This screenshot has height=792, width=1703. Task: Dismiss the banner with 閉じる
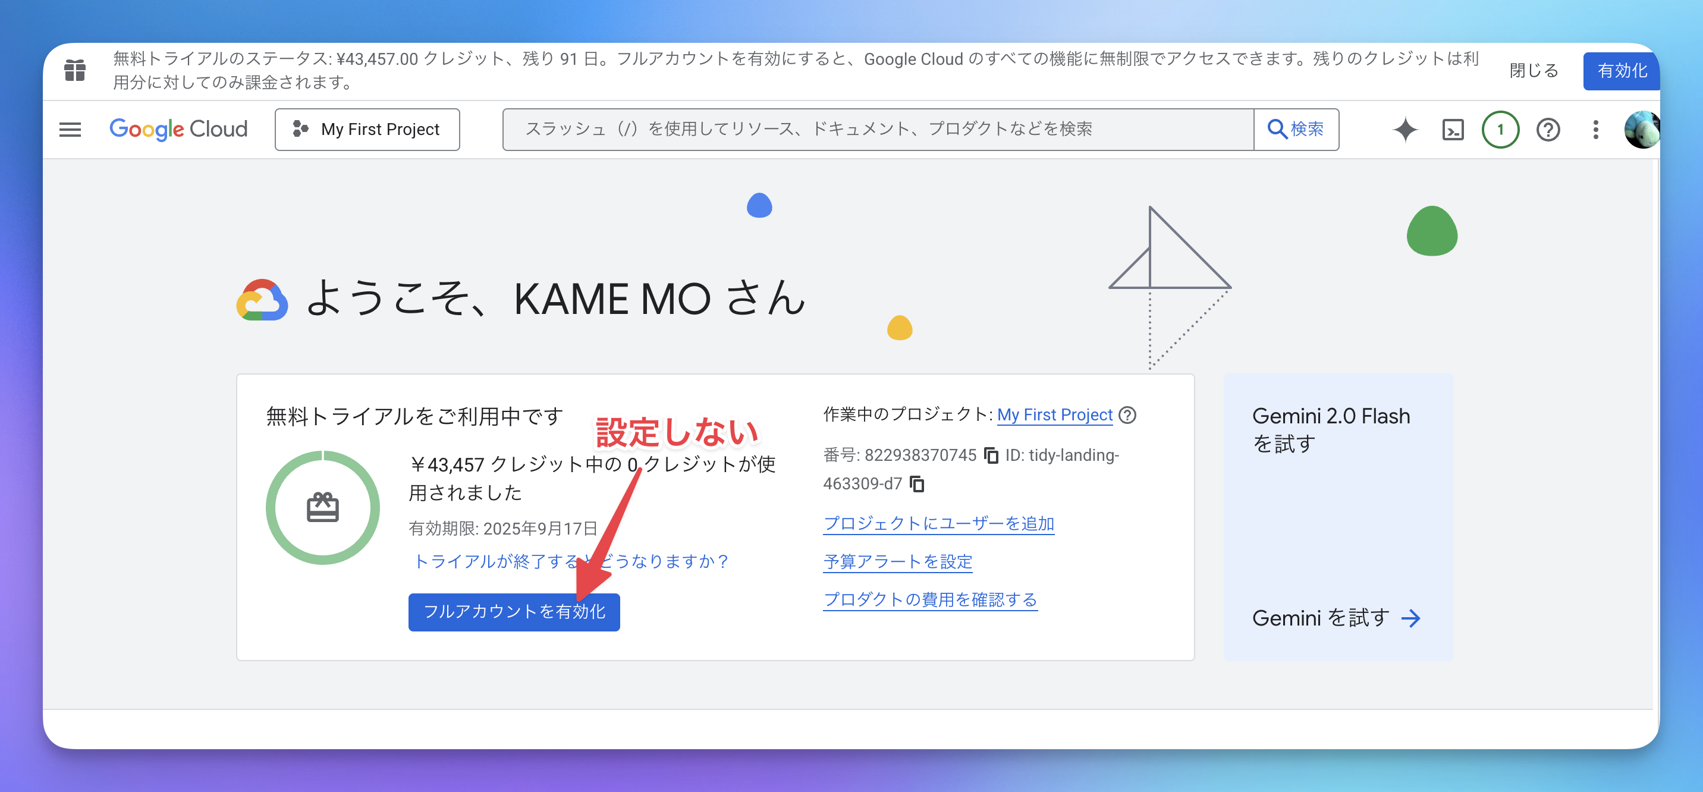click(1533, 71)
